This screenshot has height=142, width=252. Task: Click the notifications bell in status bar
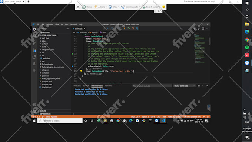[x=208, y=117]
